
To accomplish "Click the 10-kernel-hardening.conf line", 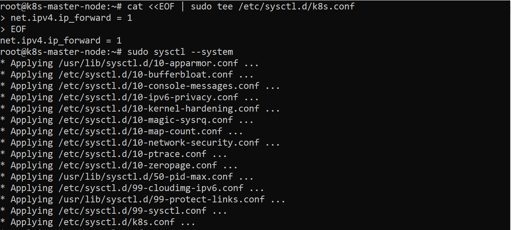I will pyautogui.click(x=145, y=109).
